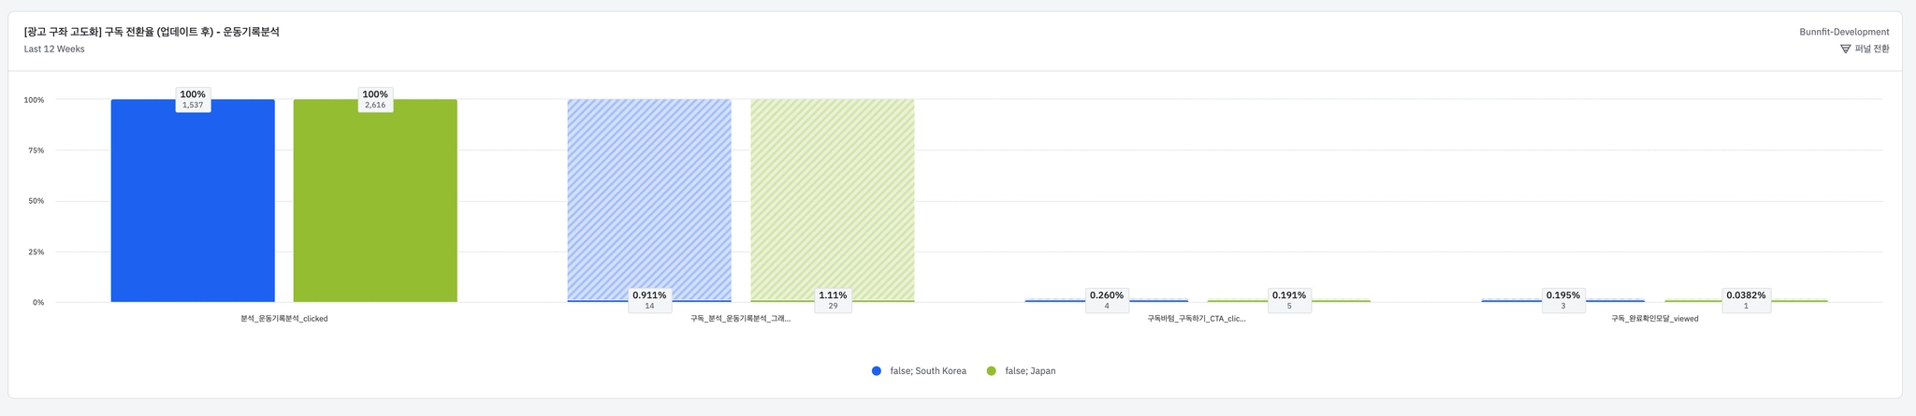Click the Bunnfit-Development project label
The image size is (1916, 416).
point(1844,32)
